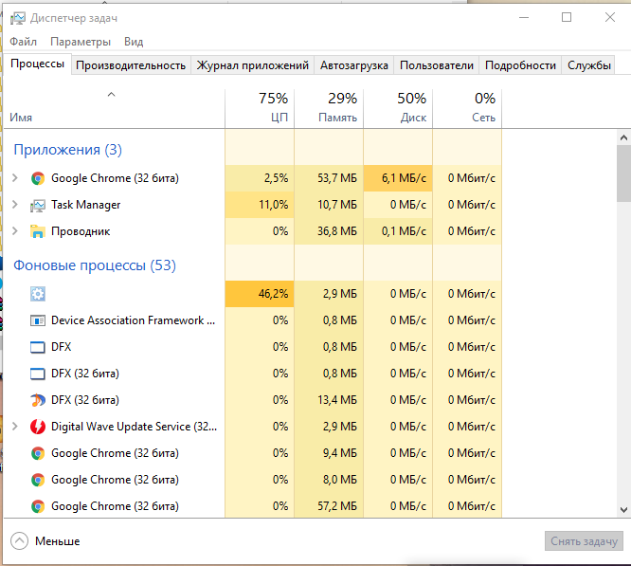Expand the Digital Wave Update Service group
This screenshot has height=566, width=631.
[x=15, y=427]
